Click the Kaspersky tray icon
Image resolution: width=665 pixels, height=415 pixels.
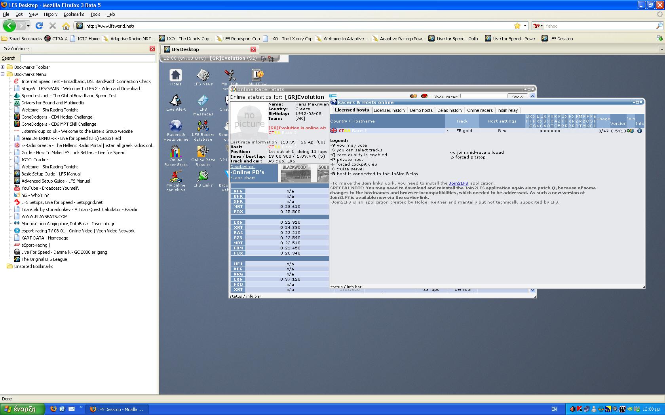coord(579,409)
